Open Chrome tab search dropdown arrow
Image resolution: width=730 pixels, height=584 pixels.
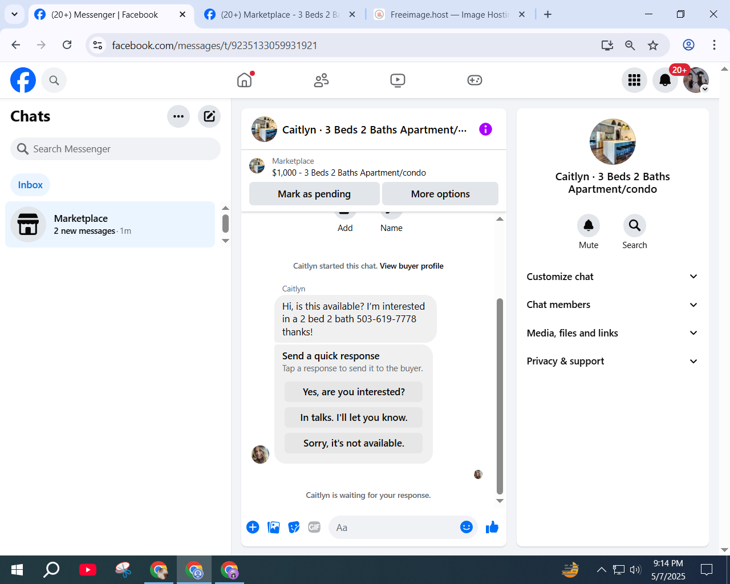[x=14, y=14]
